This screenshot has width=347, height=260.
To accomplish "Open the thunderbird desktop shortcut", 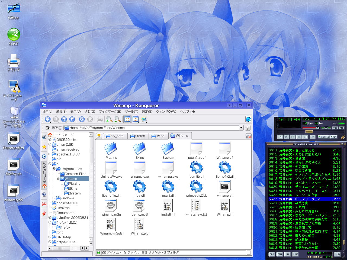I will point(14,141).
